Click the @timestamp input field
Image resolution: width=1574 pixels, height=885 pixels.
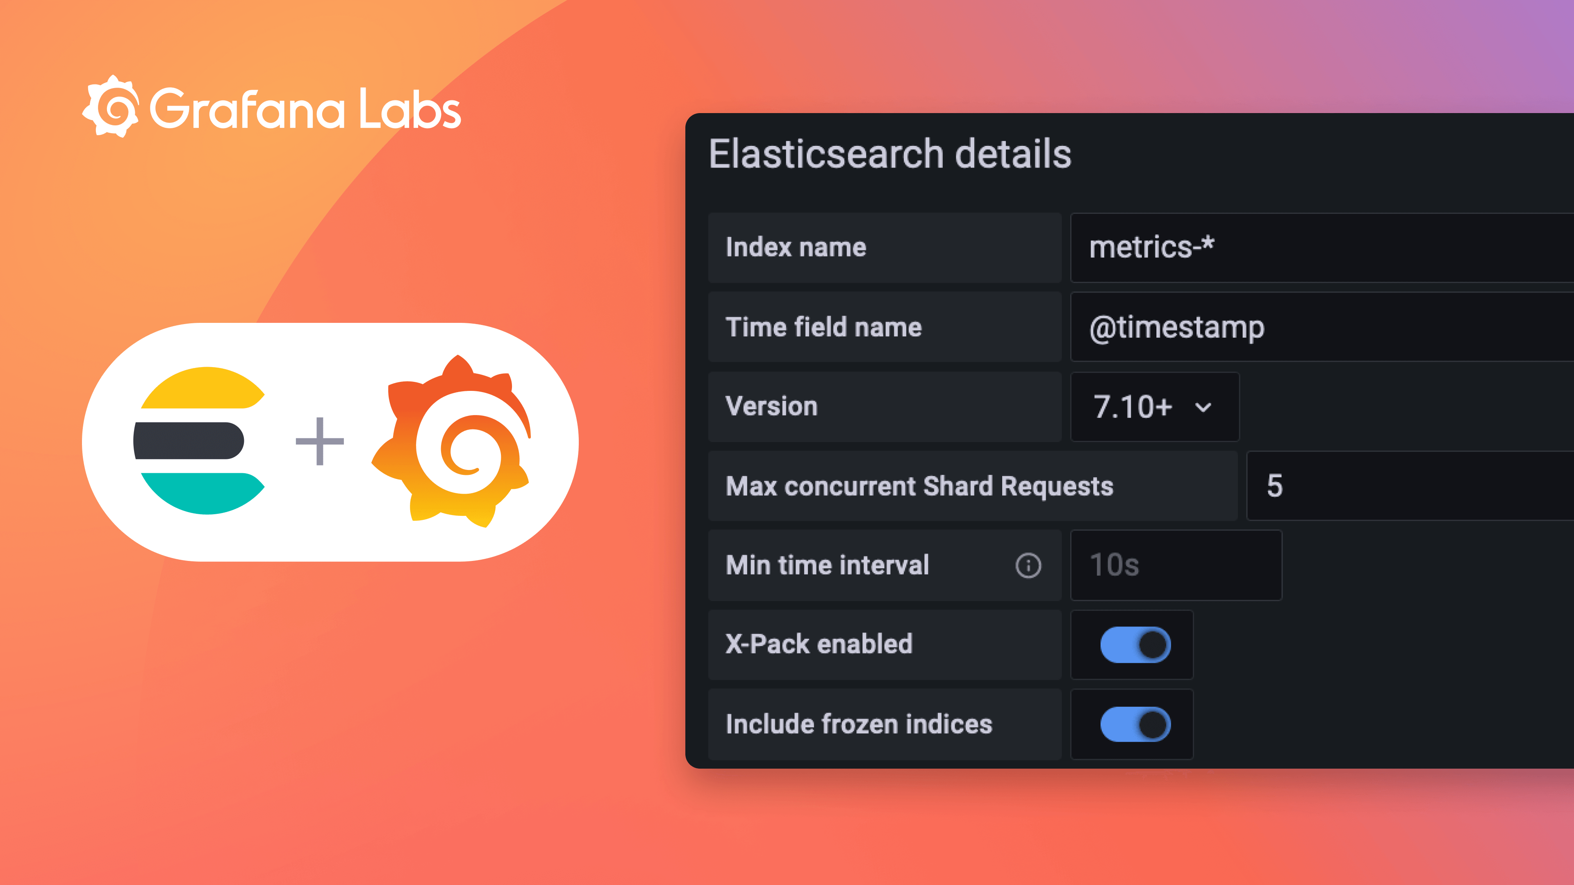[x=1179, y=327]
